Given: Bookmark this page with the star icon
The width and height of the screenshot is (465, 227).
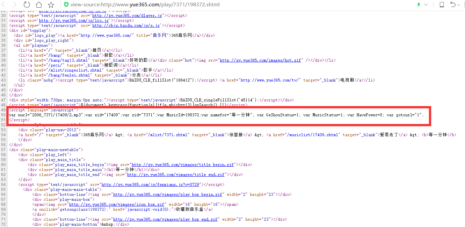Looking at the screenshot, I should pos(51,5).
